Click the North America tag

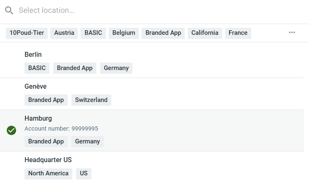48,174
